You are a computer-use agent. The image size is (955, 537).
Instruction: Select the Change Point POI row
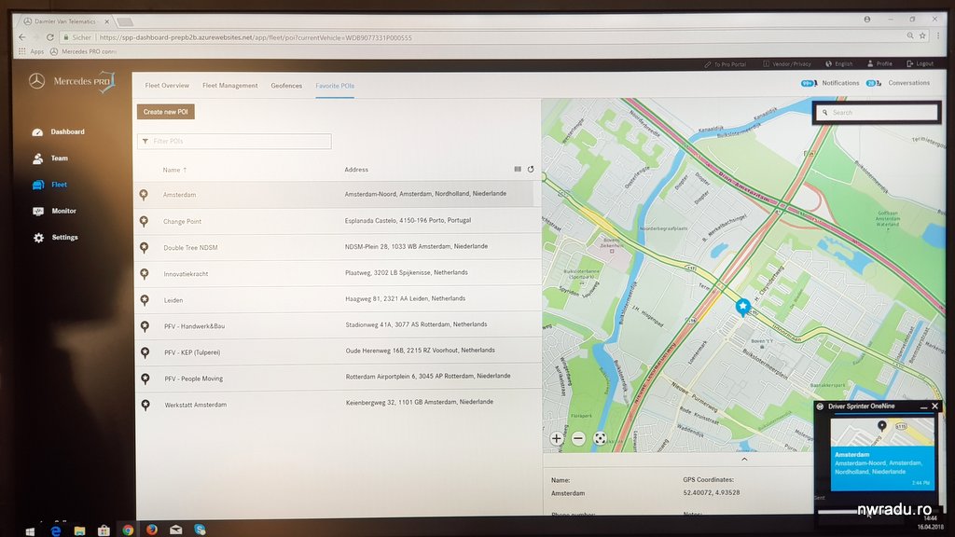click(x=337, y=221)
